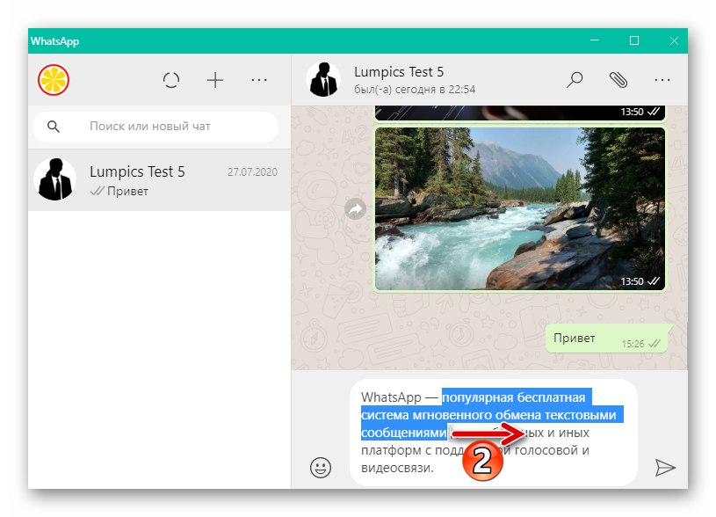Search messages with header magnifier icon

(575, 80)
